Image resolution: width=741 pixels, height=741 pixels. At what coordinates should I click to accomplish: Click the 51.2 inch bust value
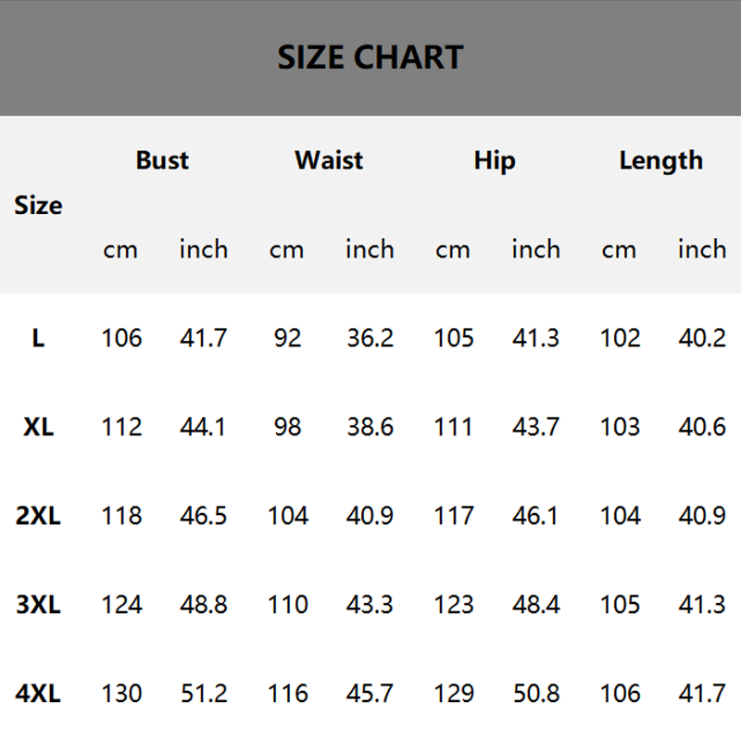point(204,694)
